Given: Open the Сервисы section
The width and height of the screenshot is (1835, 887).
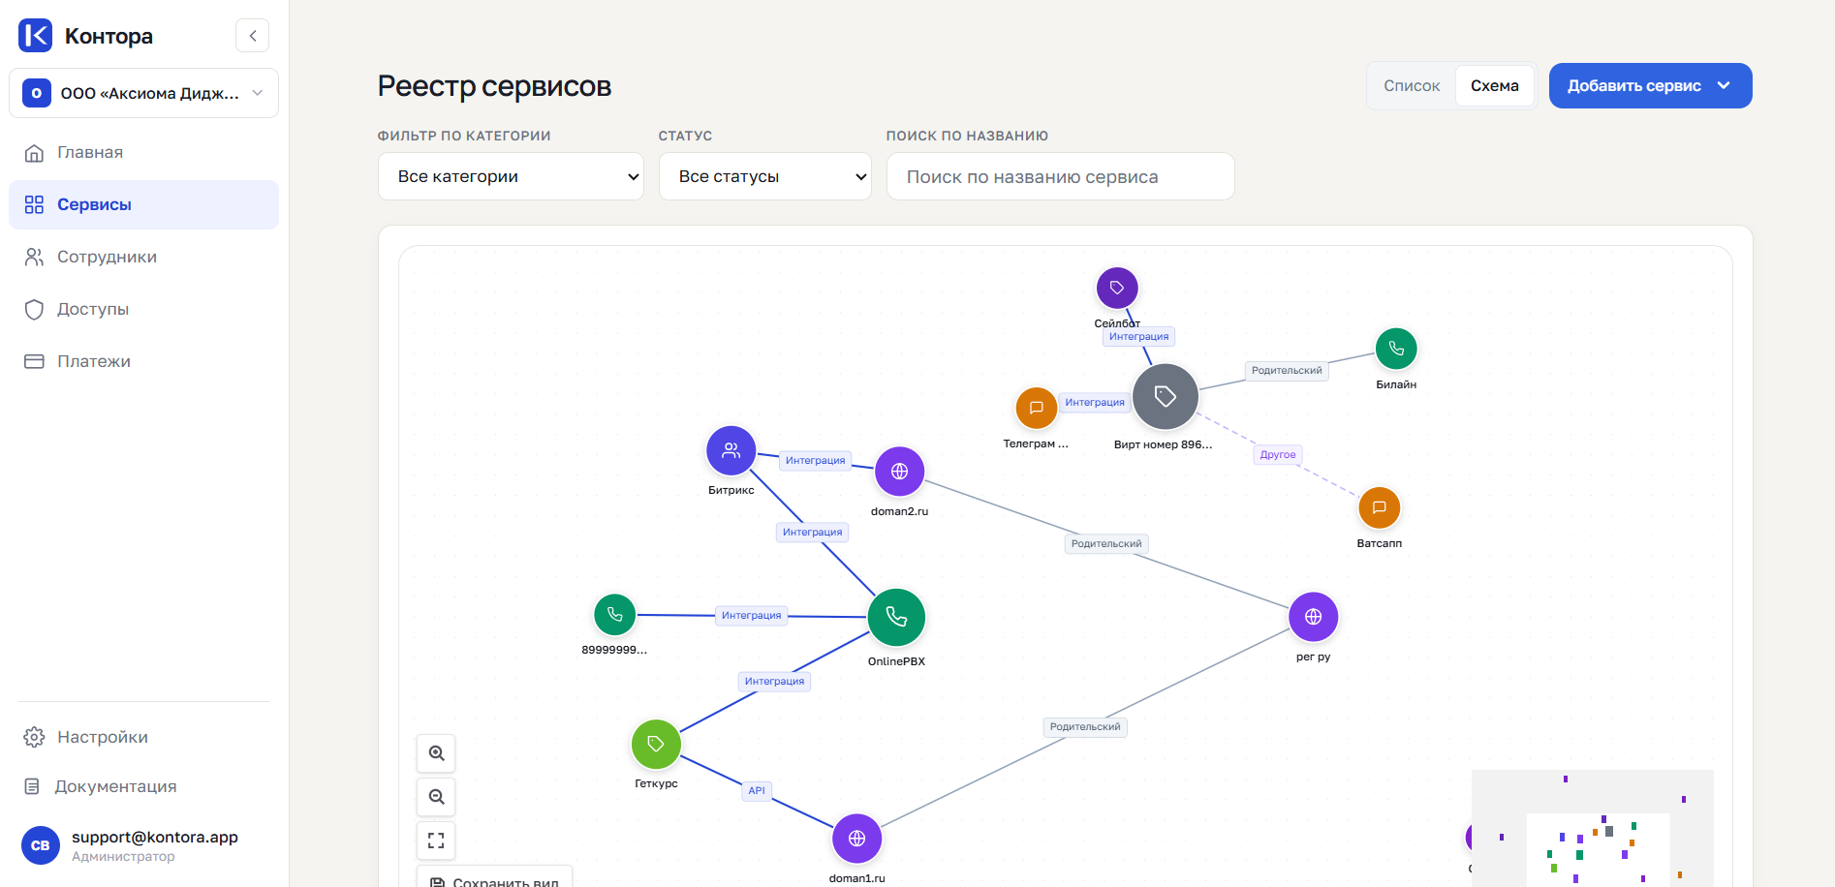Looking at the screenshot, I should 144,204.
